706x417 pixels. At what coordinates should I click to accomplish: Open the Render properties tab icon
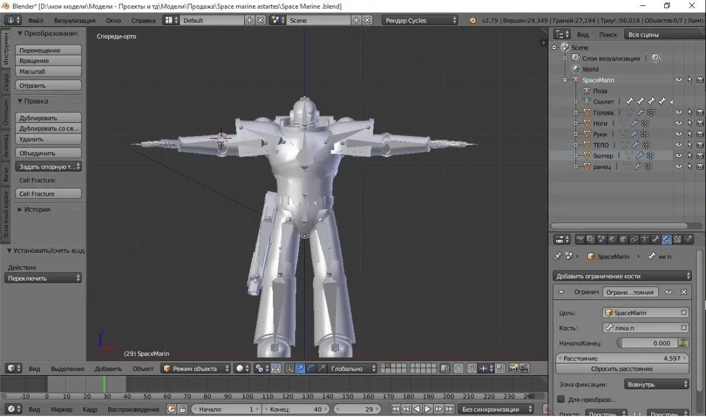580,239
